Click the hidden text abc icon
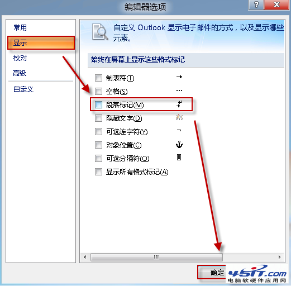The height and width of the screenshot is (286, 291). pos(179,117)
